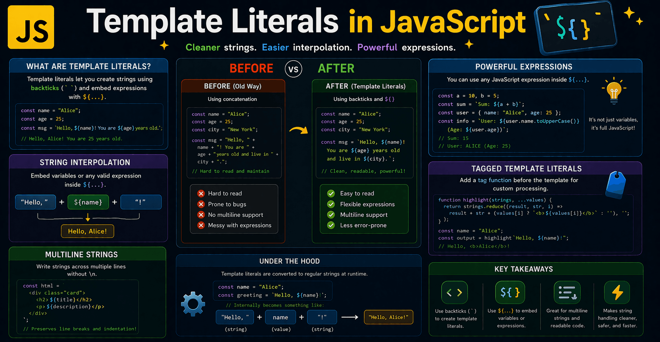Click the blue gear icon in Under the Hood
This screenshot has width=660, height=342.
pos(193,304)
